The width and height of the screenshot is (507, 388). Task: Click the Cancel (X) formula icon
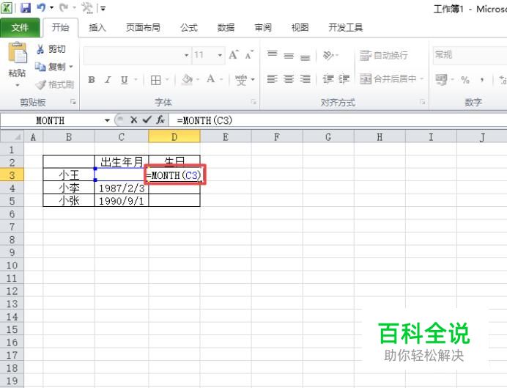pos(133,120)
